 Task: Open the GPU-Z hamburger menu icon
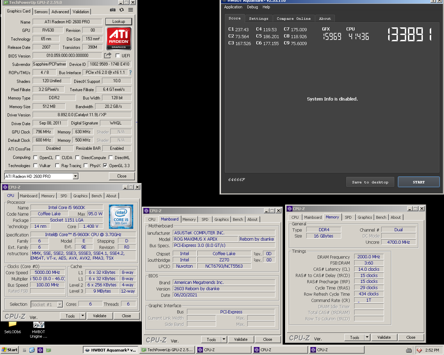pyautogui.click(x=130, y=10)
